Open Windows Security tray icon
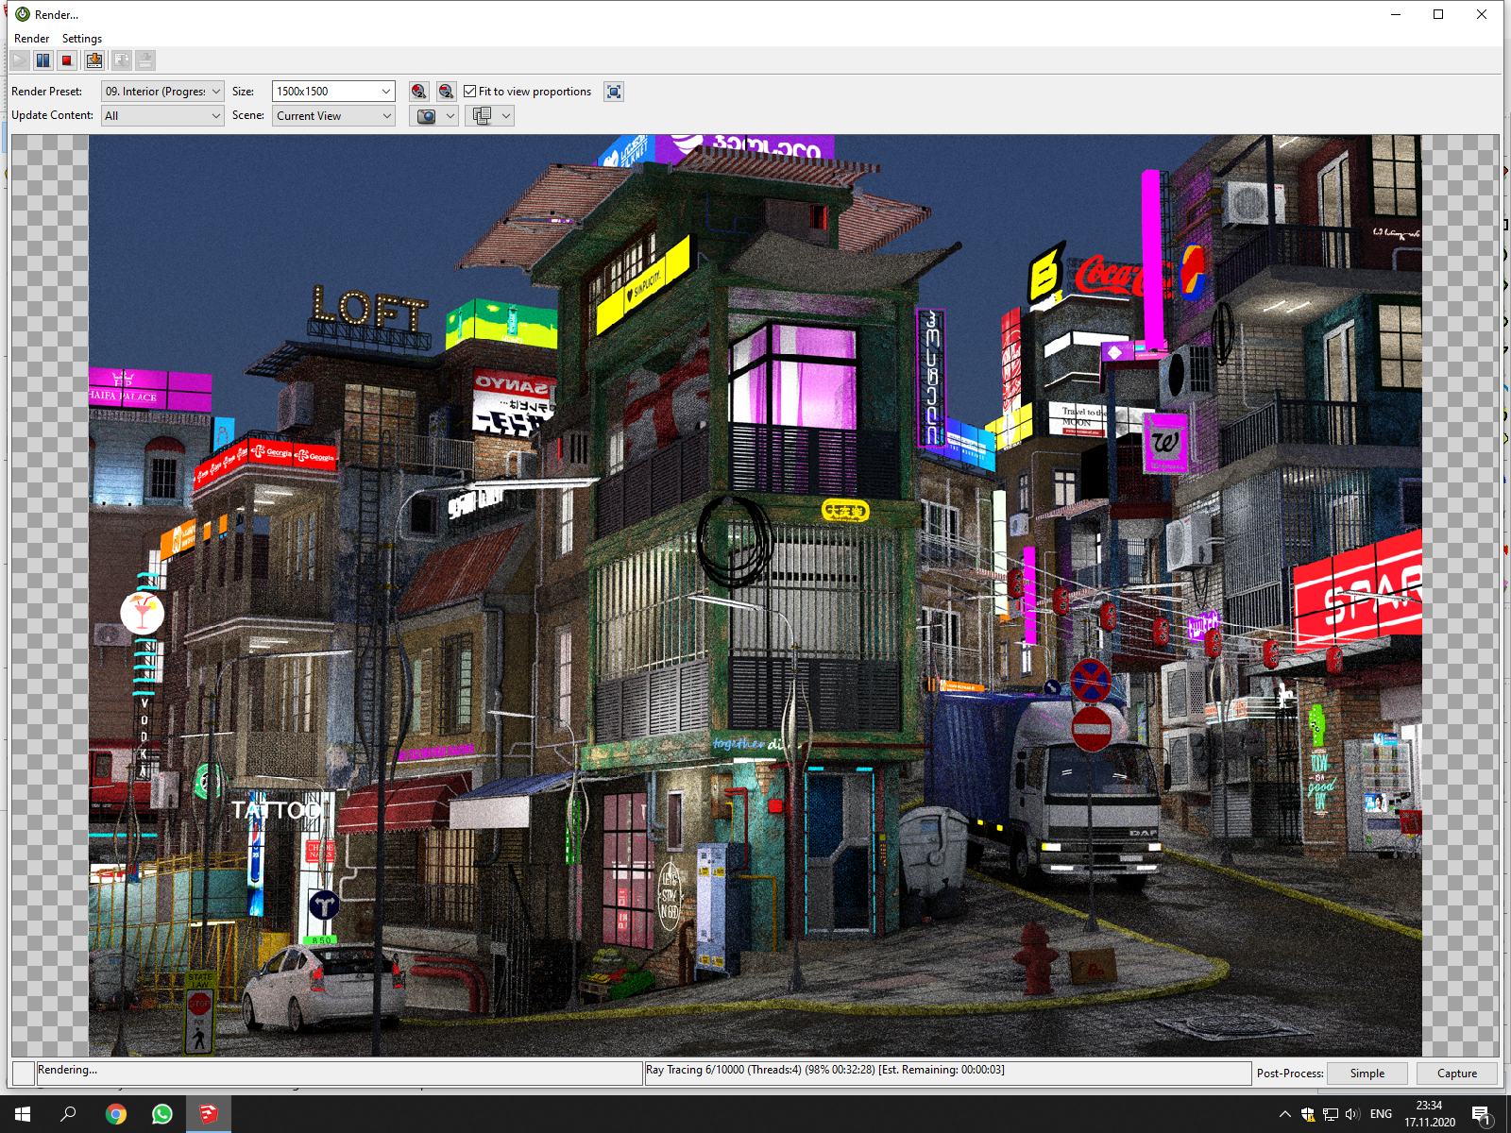This screenshot has width=1511, height=1133. tap(1308, 1114)
